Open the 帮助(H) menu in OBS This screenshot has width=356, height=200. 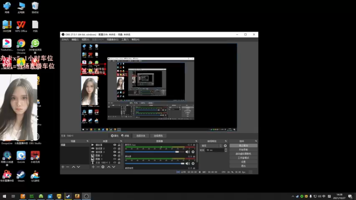(x=135, y=40)
